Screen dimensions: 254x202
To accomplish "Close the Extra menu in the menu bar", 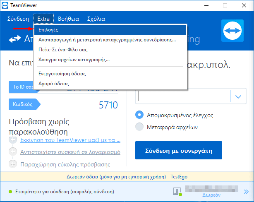I will pos(43,19).
